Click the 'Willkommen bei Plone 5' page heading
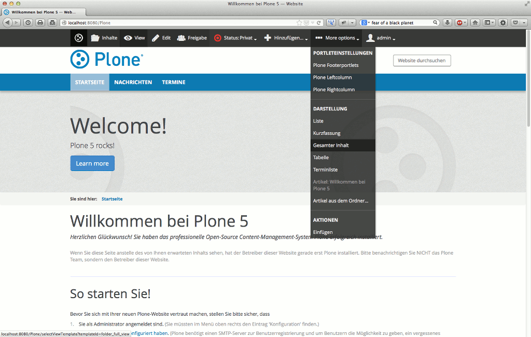The height and width of the screenshot is (337, 531). coord(159,221)
